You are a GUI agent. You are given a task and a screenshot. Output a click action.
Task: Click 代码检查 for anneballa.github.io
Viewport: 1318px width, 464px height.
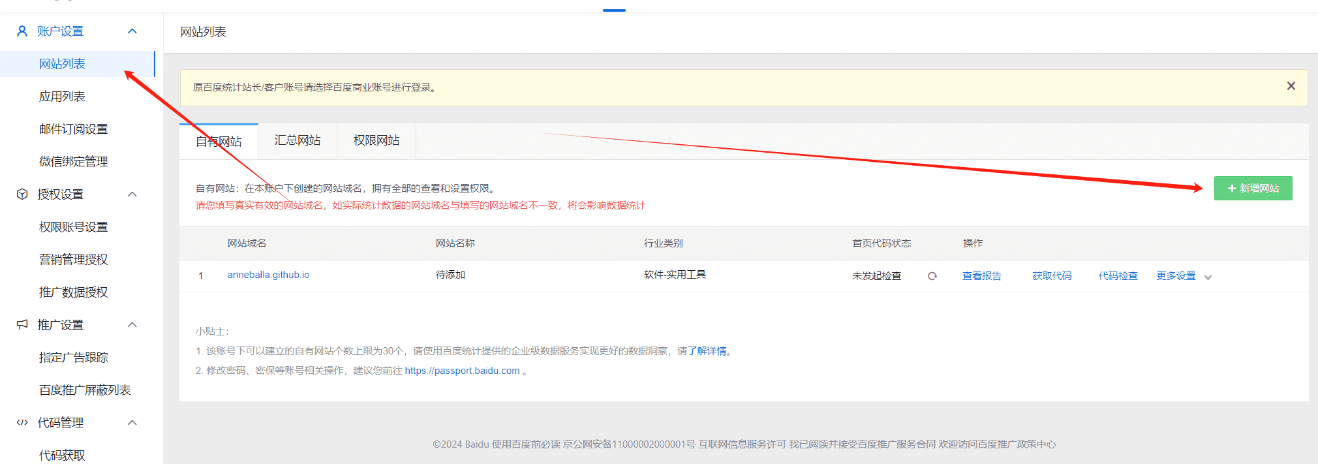coord(1118,276)
